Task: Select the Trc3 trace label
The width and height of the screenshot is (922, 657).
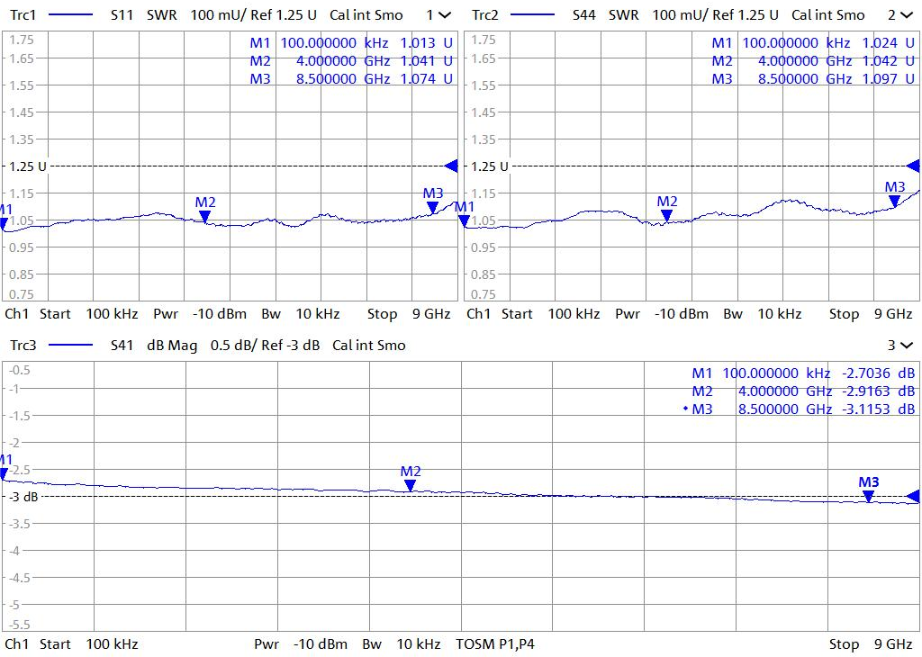Action: pyautogui.click(x=23, y=345)
